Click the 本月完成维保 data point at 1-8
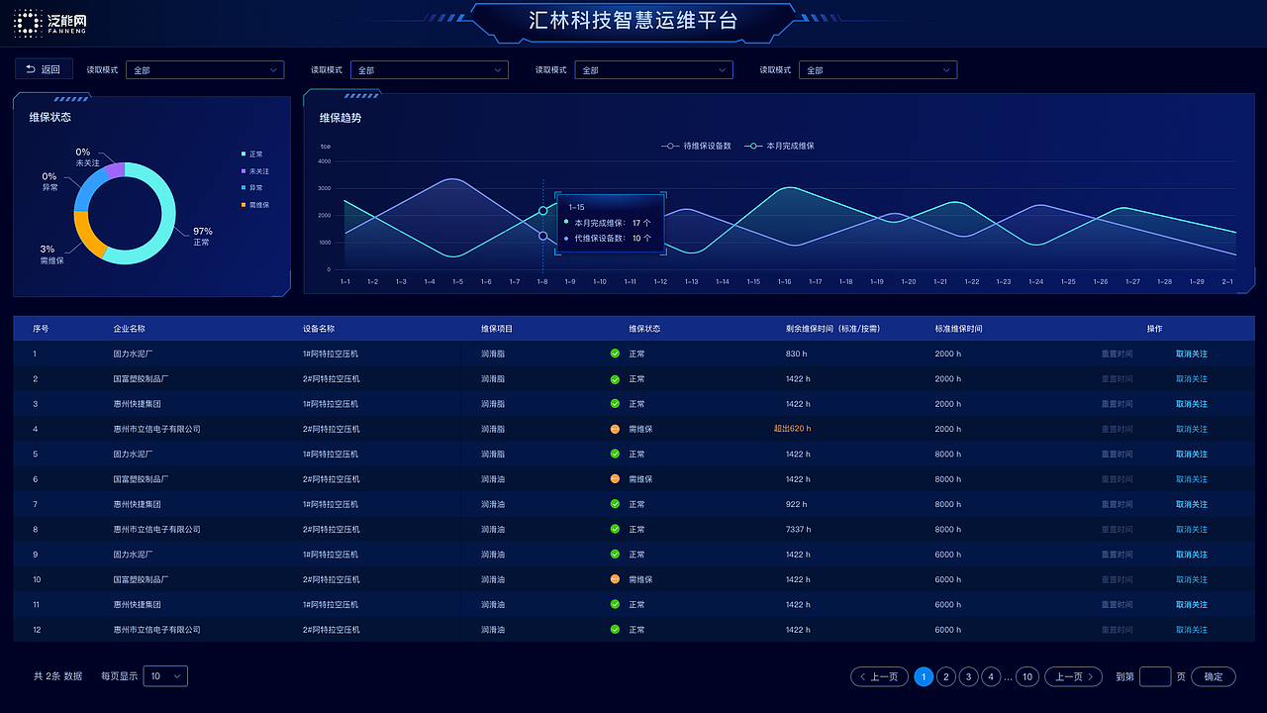 click(x=542, y=211)
